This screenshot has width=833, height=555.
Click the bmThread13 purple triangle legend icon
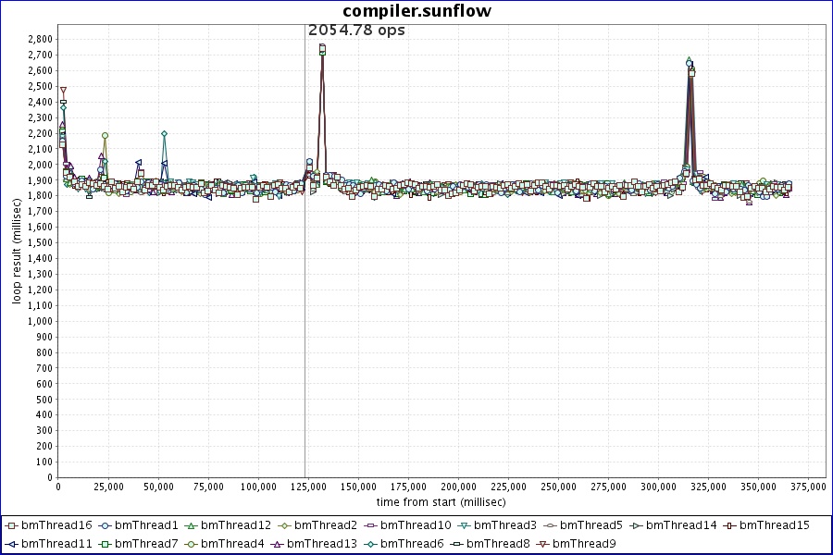tap(277, 543)
